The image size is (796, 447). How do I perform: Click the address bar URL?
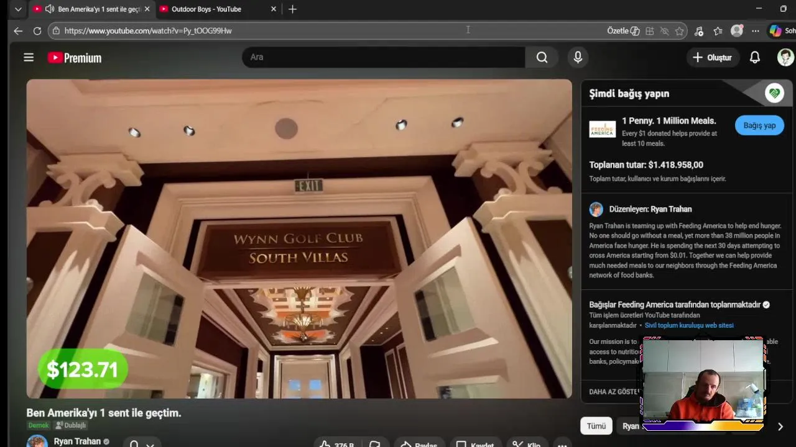coord(148,30)
